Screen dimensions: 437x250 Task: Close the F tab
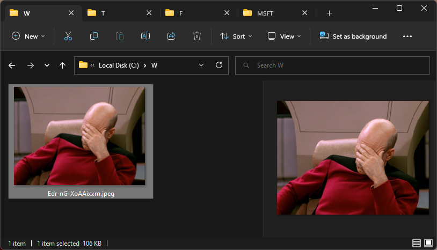click(x=227, y=13)
